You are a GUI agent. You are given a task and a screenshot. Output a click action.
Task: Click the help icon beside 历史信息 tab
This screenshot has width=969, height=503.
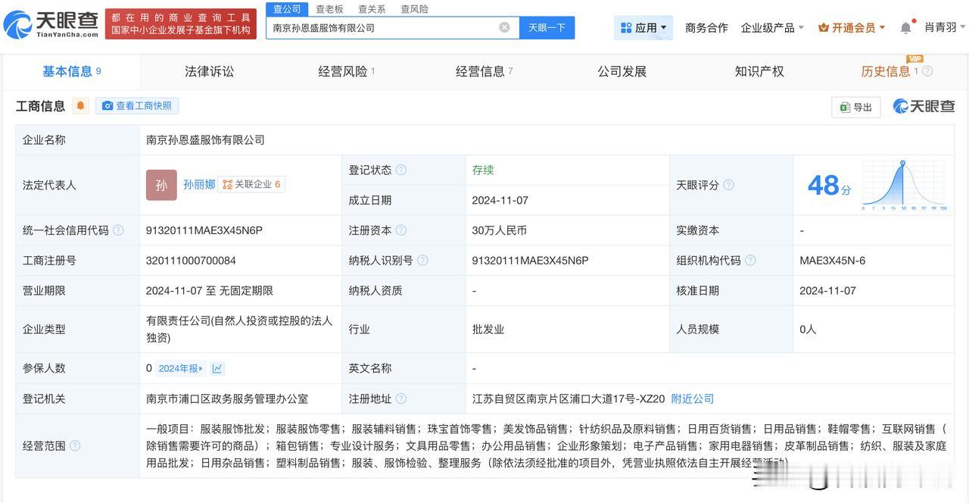coord(927,71)
